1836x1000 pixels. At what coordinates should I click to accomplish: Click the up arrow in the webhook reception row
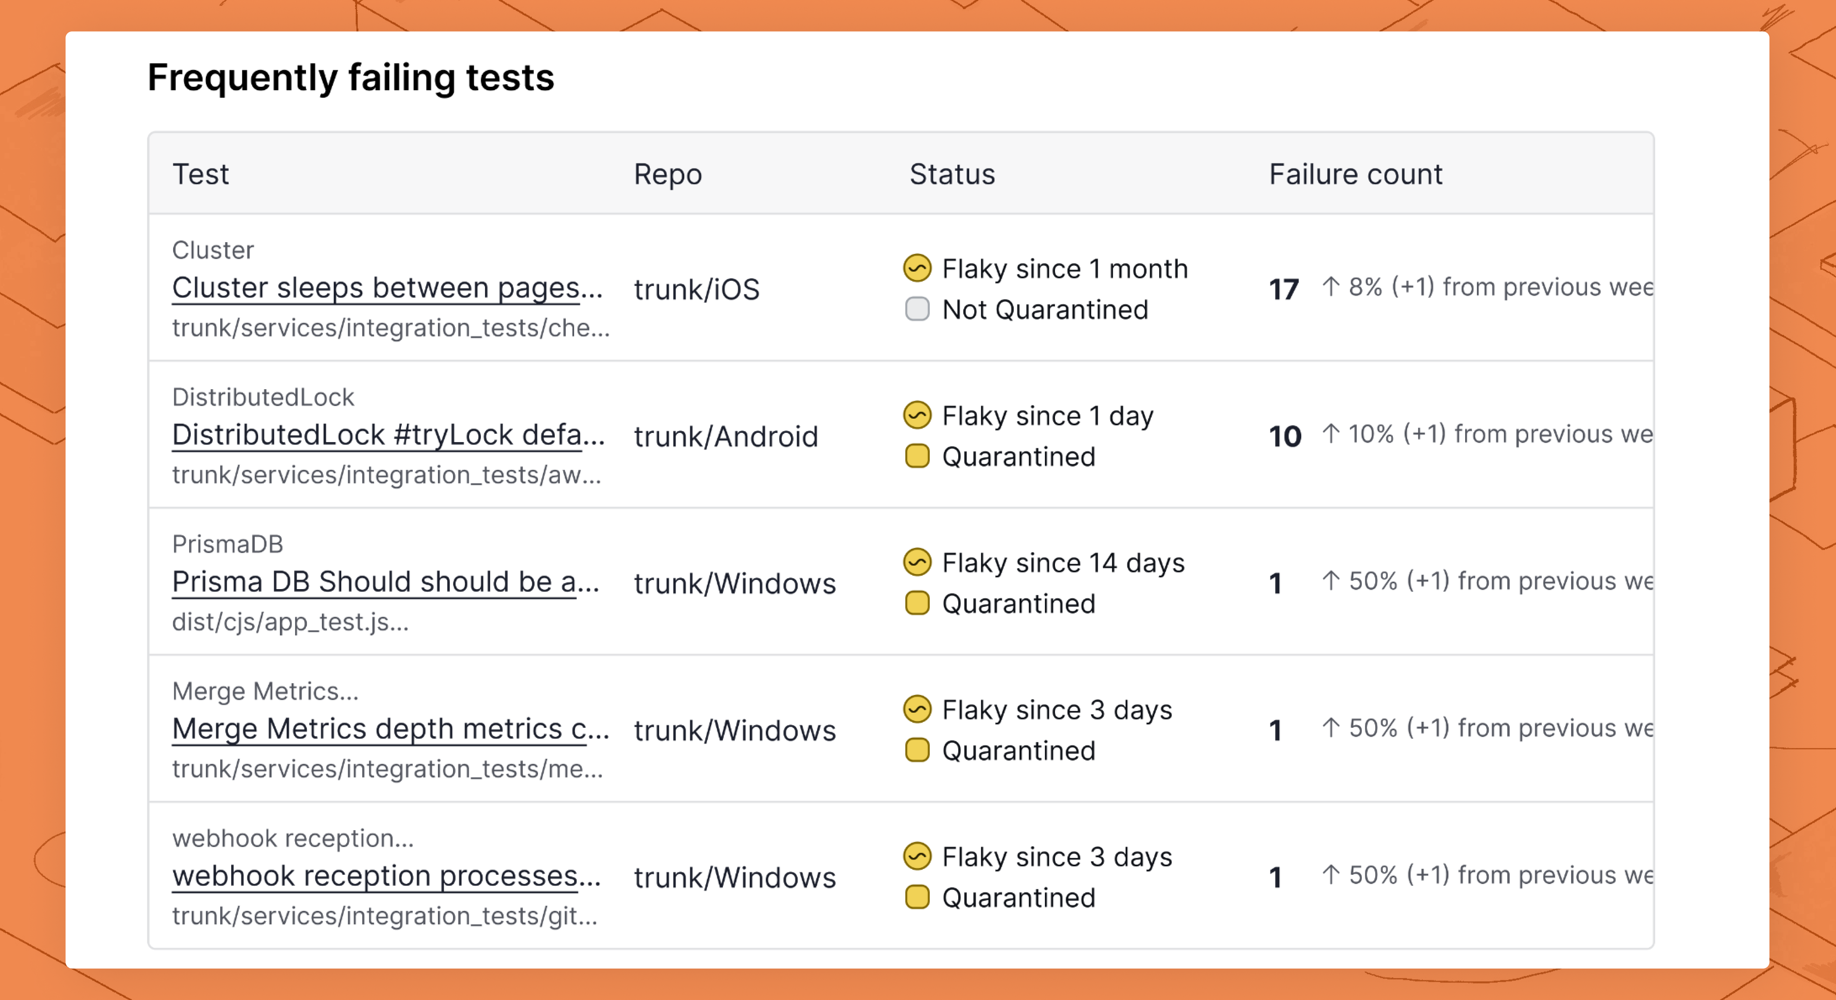[x=1331, y=875]
